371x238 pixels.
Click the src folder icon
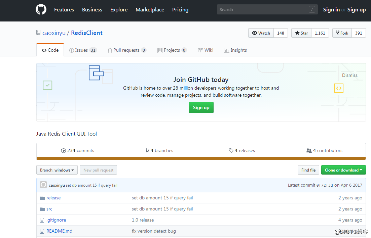click(42, 209)
